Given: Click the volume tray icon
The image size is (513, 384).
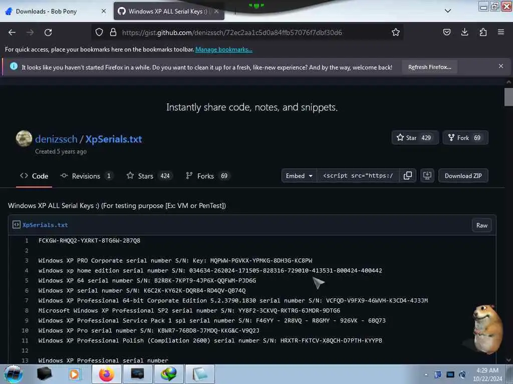Looking at the screenshot, I should tap(462, 374).
